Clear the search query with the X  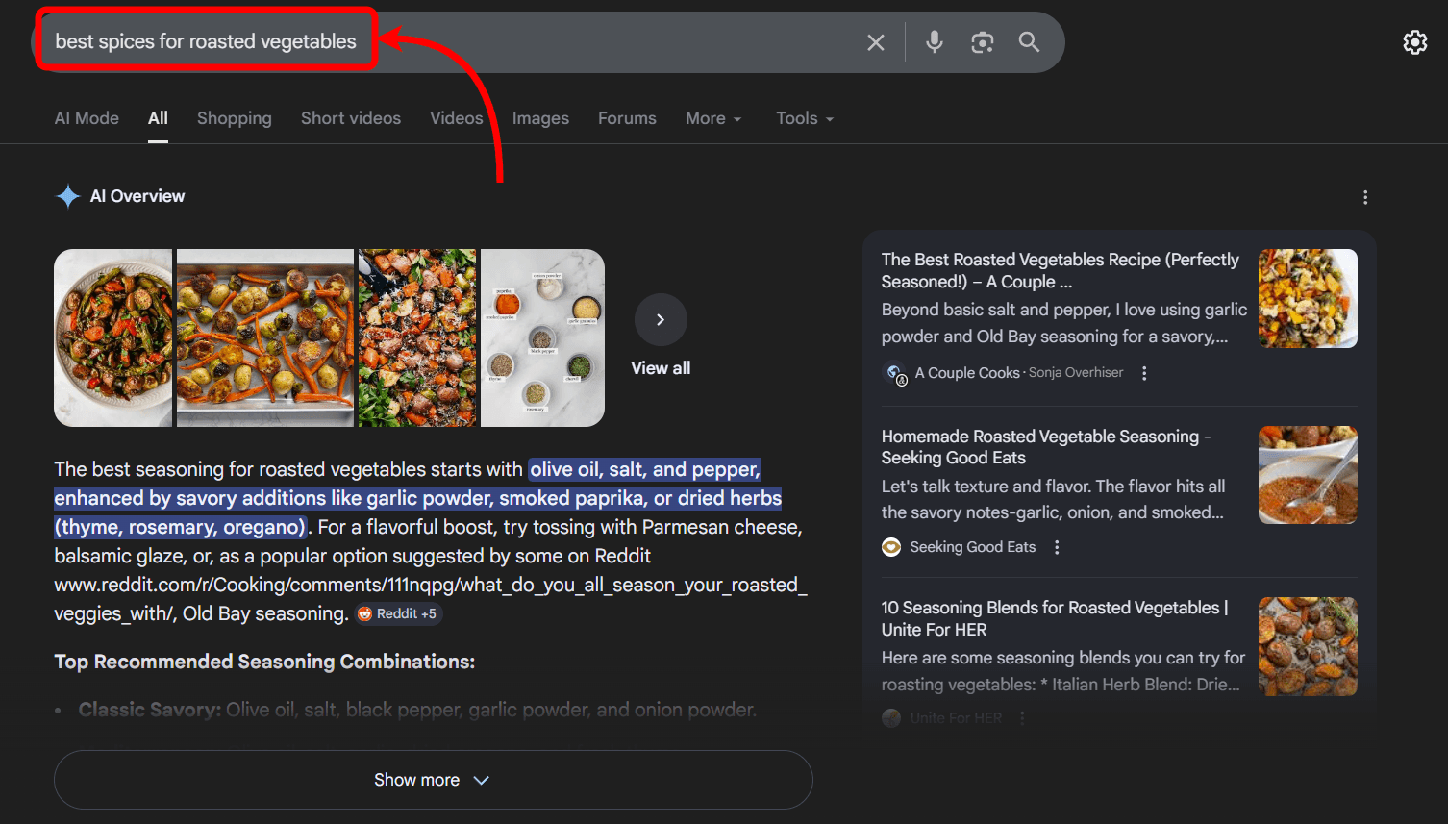coord(875,41)
